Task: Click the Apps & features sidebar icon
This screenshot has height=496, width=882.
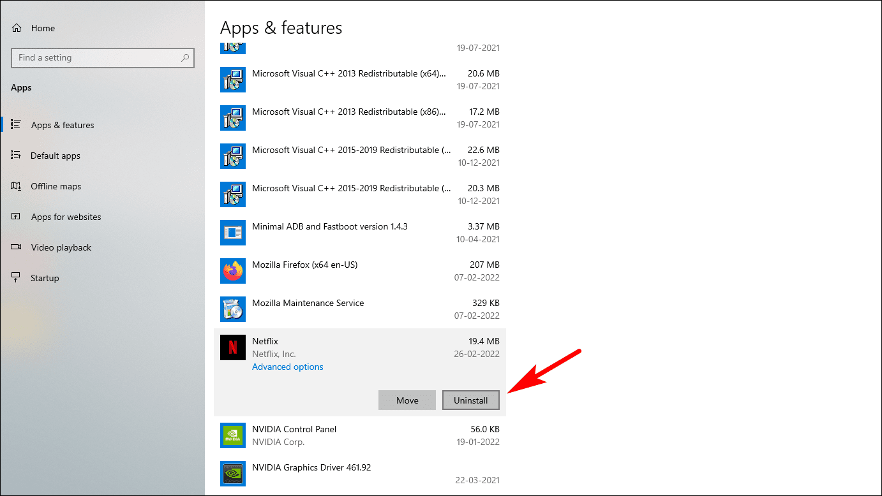Action: point(17,125)
